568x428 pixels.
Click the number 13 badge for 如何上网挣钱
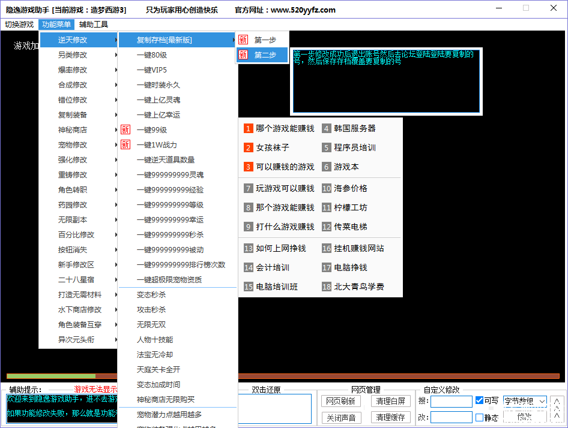[248, 249]
